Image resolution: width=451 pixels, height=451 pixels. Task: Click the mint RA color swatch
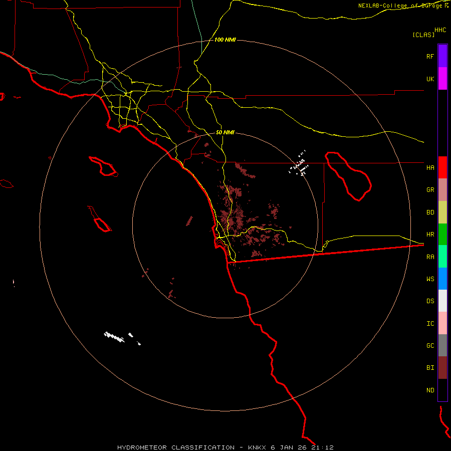[x=442, y=257]
